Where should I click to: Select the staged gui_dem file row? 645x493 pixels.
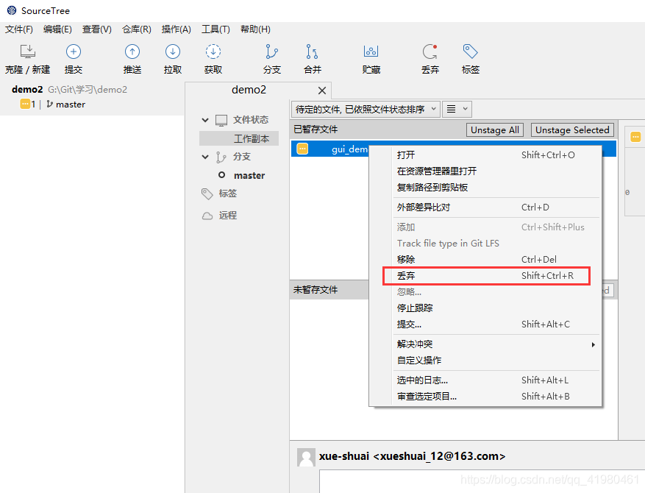(329, 149)
